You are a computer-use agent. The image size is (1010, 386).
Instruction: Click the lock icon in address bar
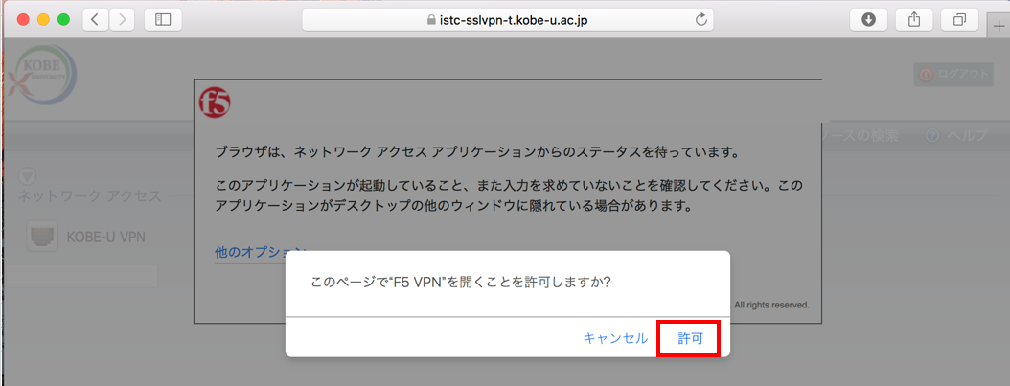point(431,20)
